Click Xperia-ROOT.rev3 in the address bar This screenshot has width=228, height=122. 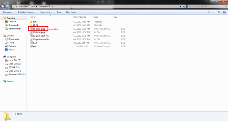26,6
